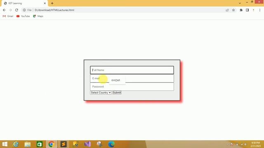Open a new browser tab
Image resolution: width=264 pixels, height=148 pixels.
tap(52, 3)
